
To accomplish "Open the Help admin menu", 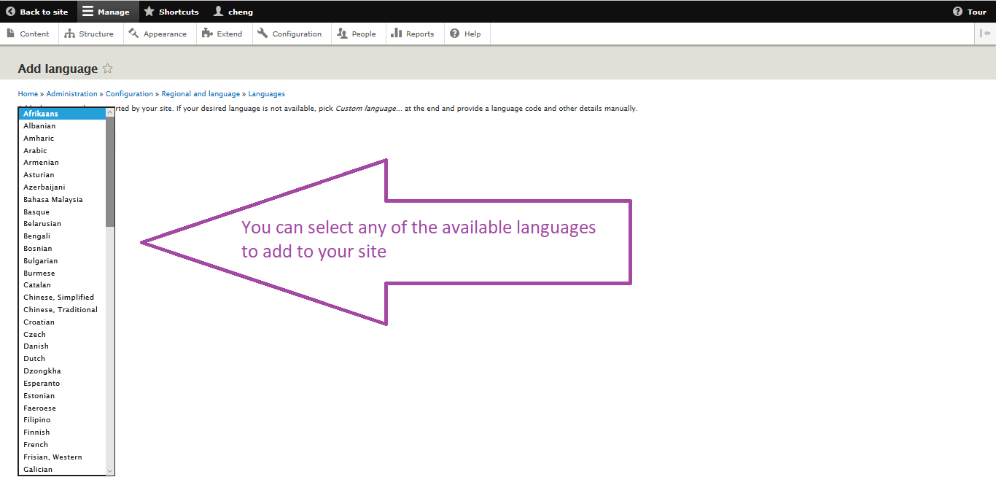I will click(x=466, y=34).
